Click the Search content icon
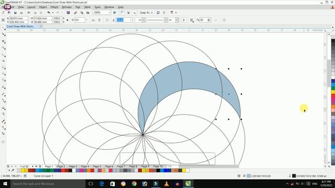The image size is (335, 188). [x=68, y=13]
